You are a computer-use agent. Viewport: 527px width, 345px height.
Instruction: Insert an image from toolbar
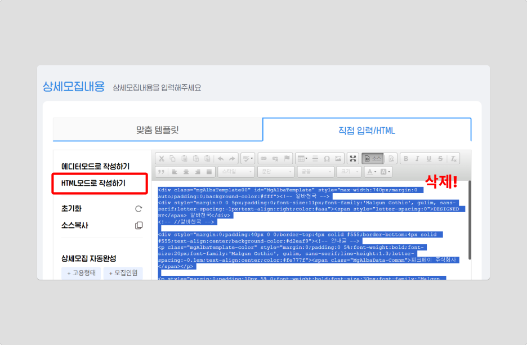coord(338,159)
